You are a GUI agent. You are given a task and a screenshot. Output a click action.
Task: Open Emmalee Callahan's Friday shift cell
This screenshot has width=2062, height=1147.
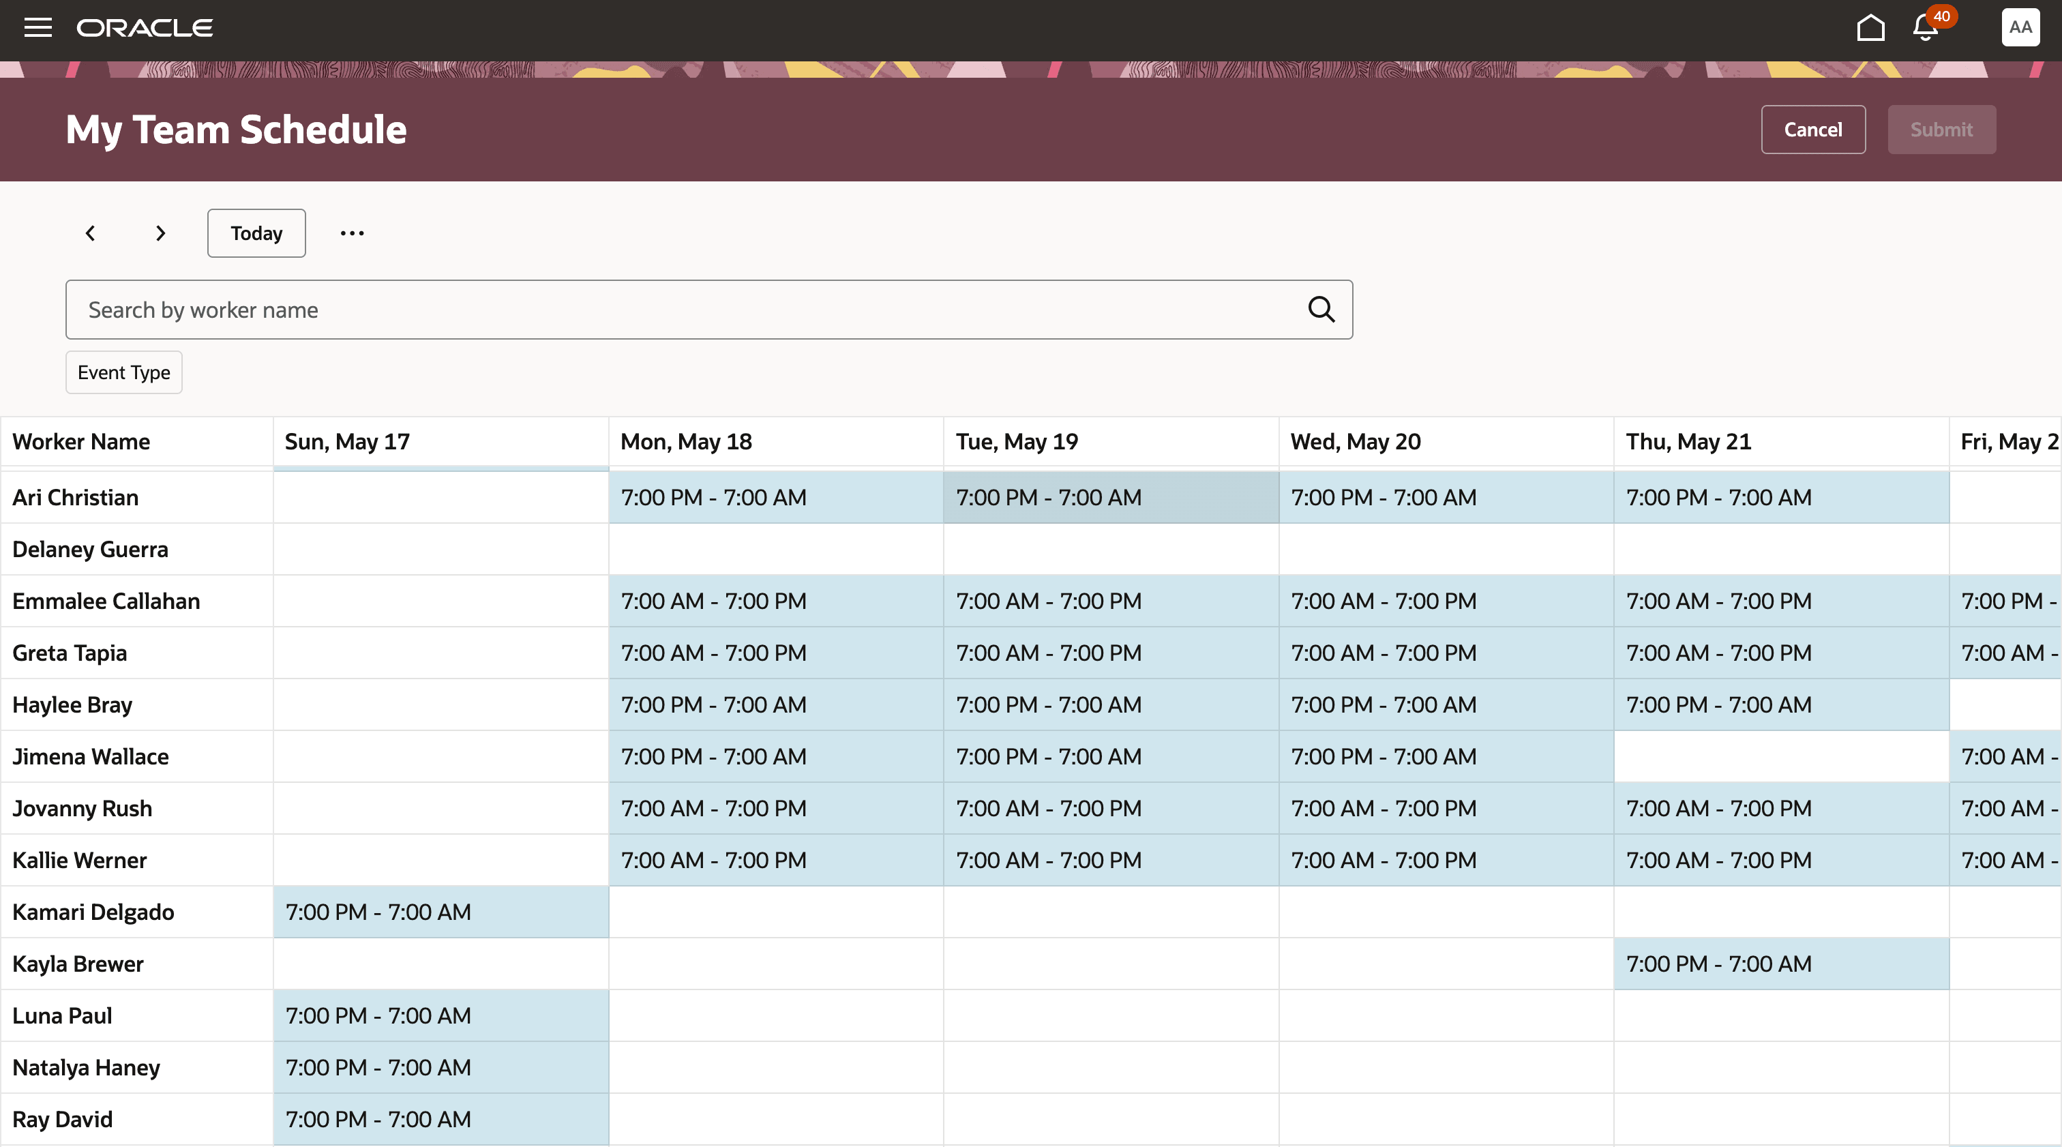point(2005,601)
